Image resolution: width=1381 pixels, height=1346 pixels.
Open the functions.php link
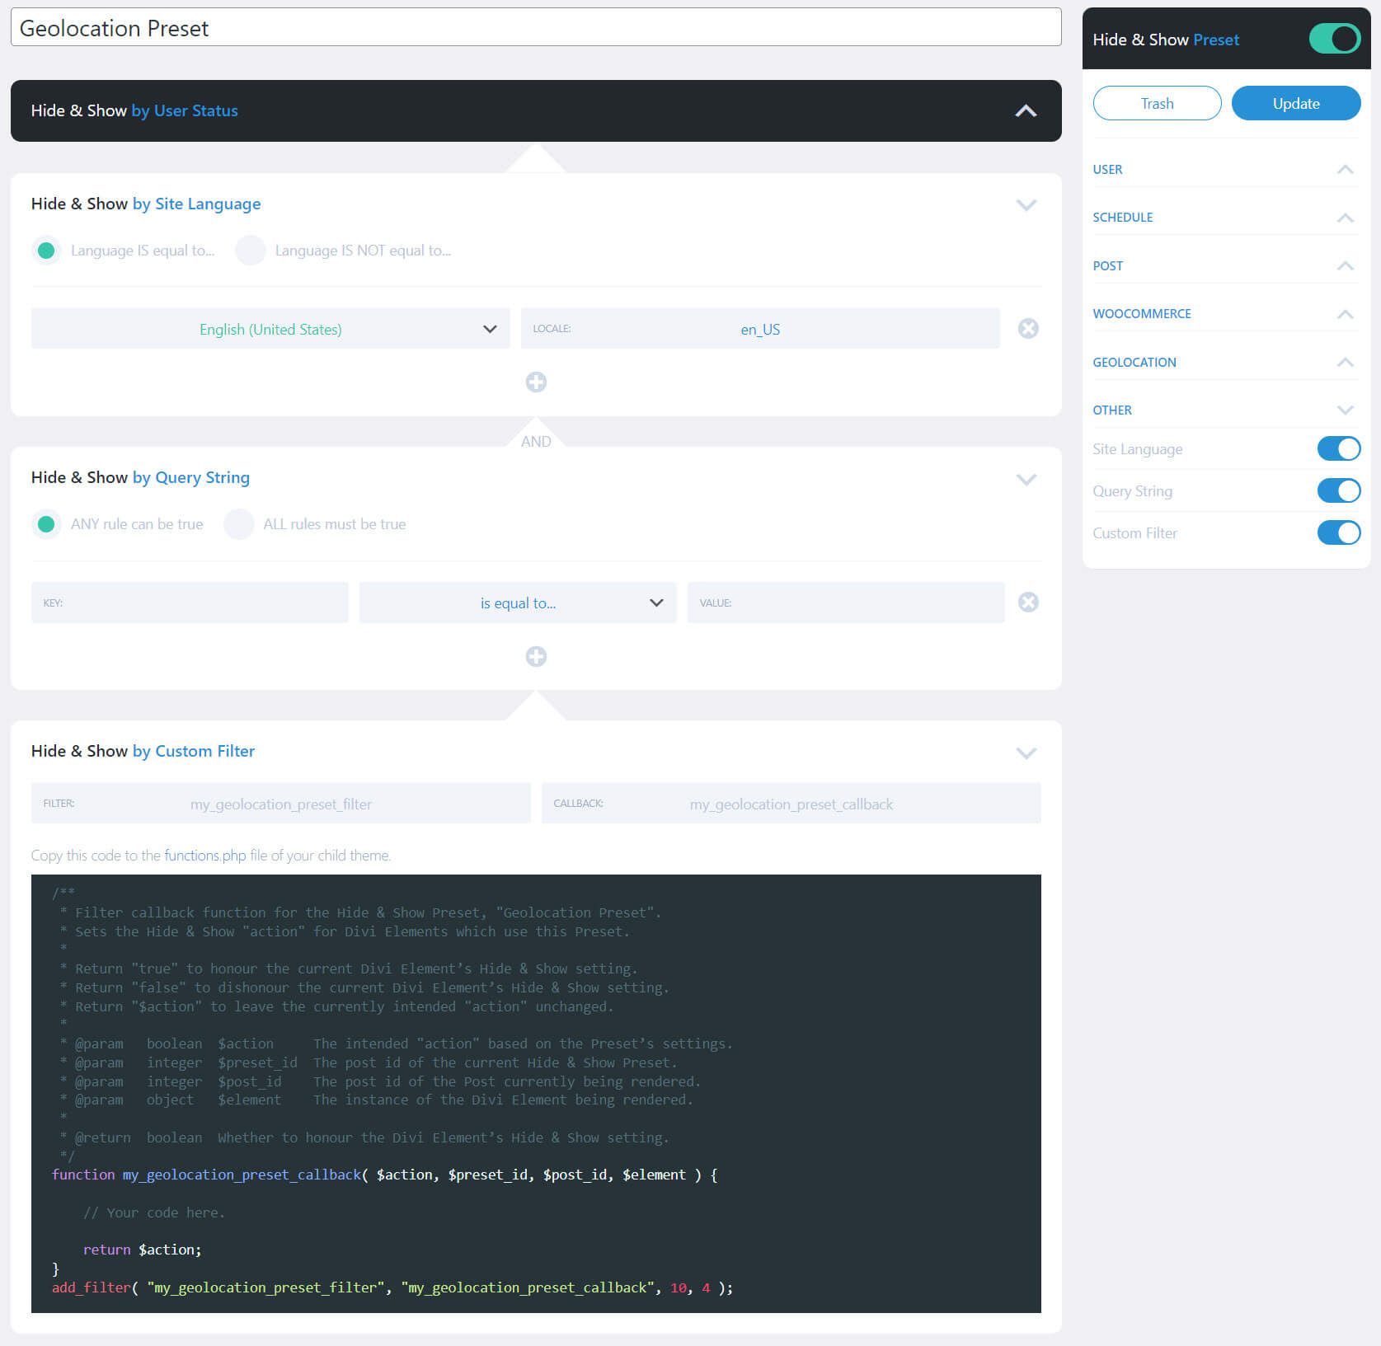click(x=204, y=855)
